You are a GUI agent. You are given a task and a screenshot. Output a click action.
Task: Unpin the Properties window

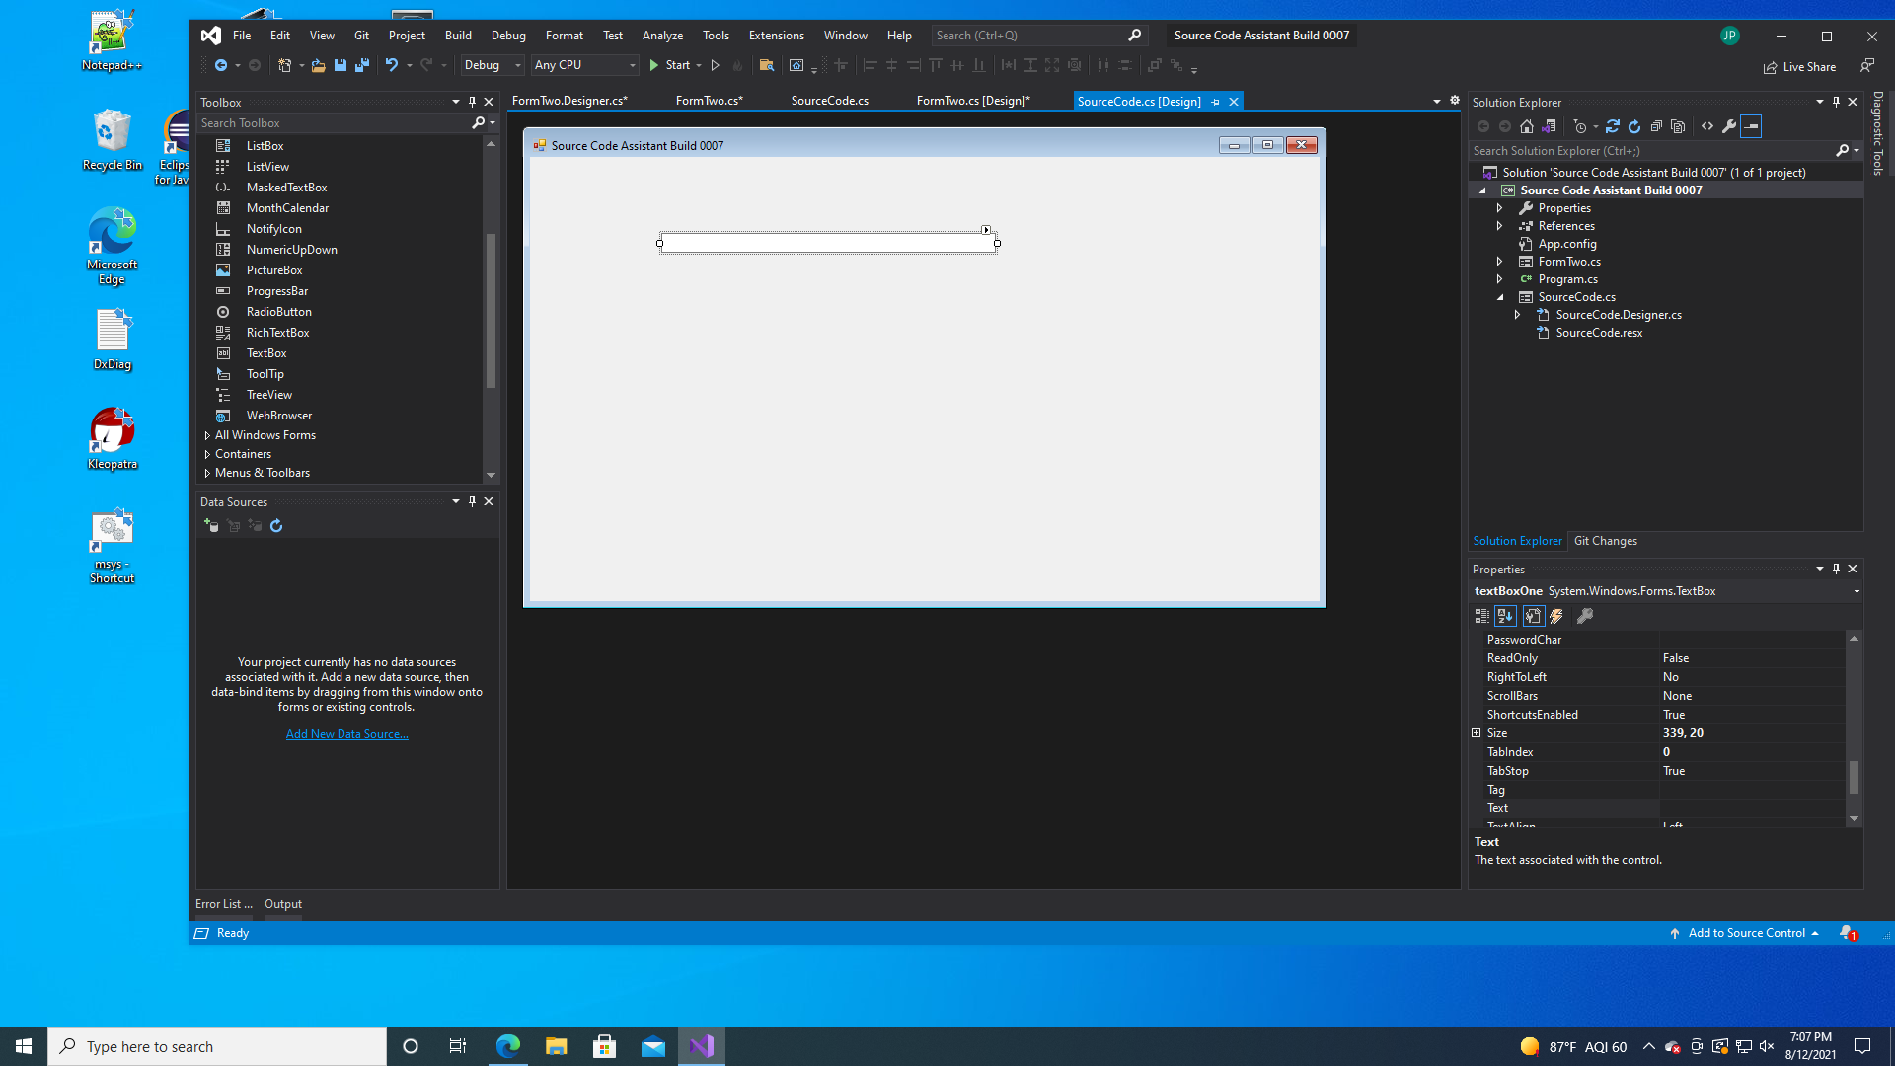[1836, 569]
